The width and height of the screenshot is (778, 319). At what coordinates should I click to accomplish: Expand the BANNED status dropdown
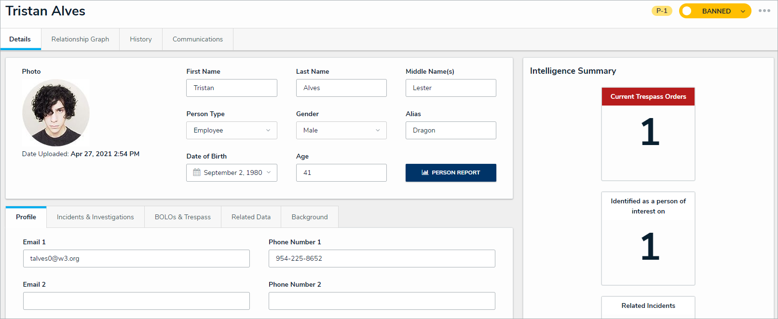(743, 11)
